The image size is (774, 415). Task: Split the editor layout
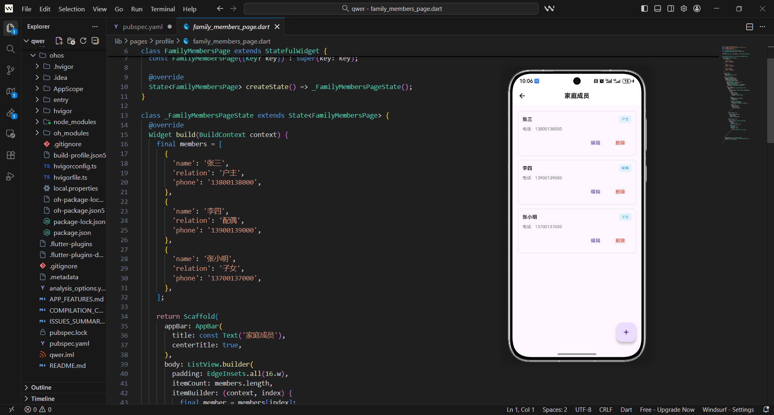pos(749,27)
